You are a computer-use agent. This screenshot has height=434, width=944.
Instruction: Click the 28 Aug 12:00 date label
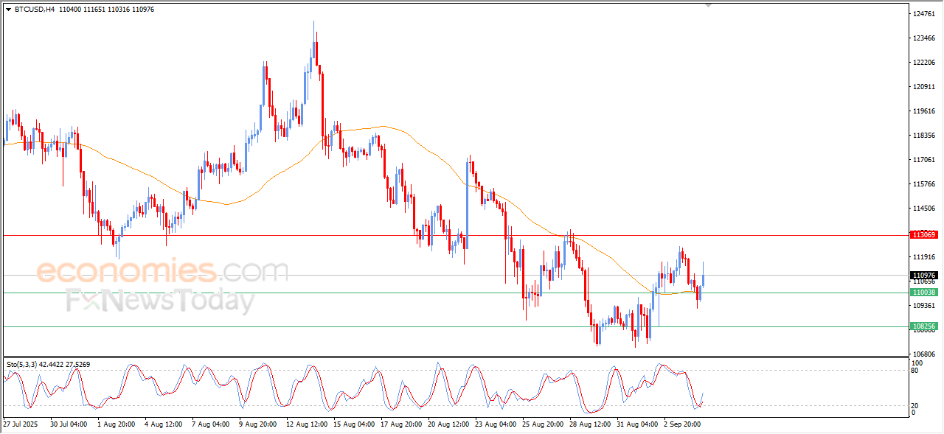point(590,424)
